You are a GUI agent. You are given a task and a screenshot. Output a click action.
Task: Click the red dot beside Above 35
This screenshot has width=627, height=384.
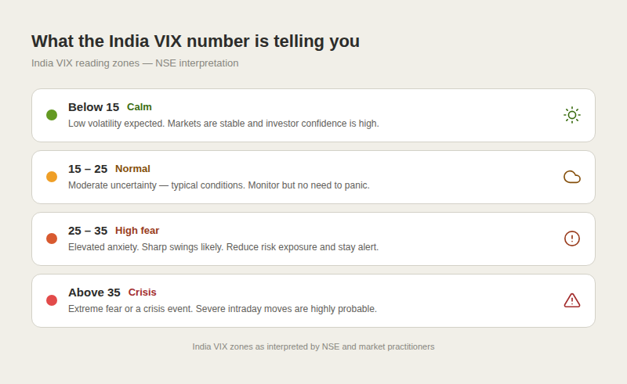52,300
